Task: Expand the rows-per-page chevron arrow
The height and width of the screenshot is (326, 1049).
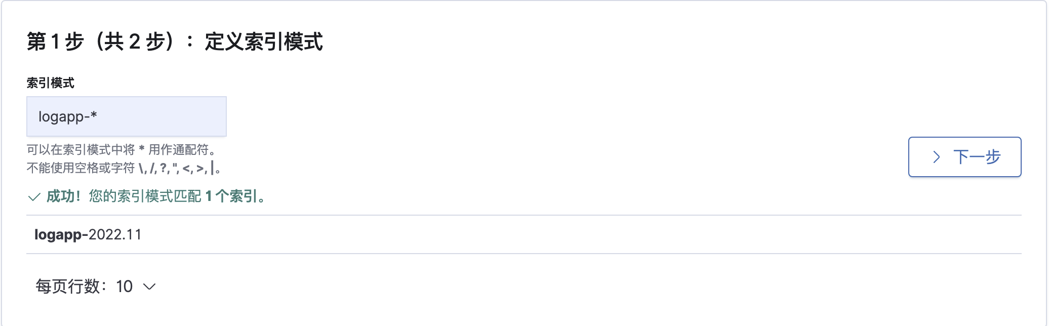Action: (149, 287)
